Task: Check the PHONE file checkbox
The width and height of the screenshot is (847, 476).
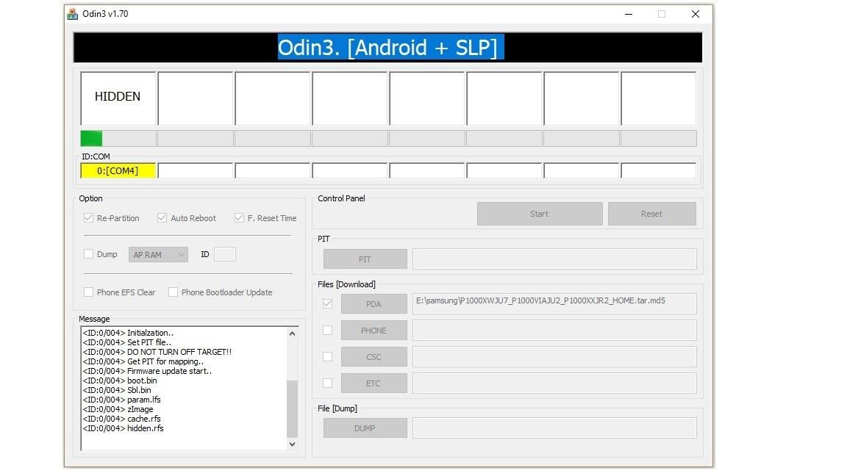Action: [x=327, y=331]
